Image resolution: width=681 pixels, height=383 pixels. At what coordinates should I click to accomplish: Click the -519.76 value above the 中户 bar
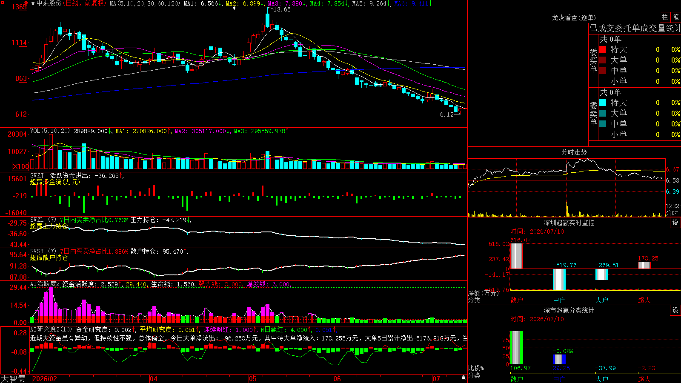(564, 265)
